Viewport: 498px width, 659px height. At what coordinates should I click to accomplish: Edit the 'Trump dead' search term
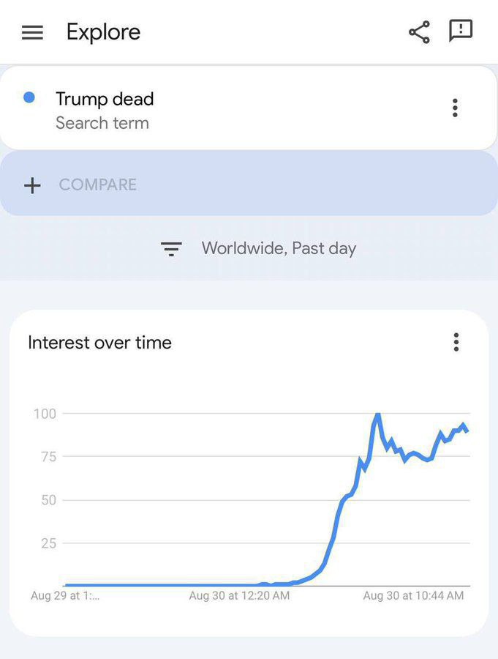(105, 99)
